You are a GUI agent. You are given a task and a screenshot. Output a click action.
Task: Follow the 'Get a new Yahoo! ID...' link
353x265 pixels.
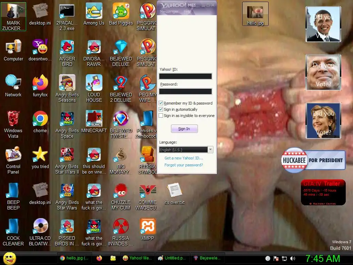[x=184, y=158]
